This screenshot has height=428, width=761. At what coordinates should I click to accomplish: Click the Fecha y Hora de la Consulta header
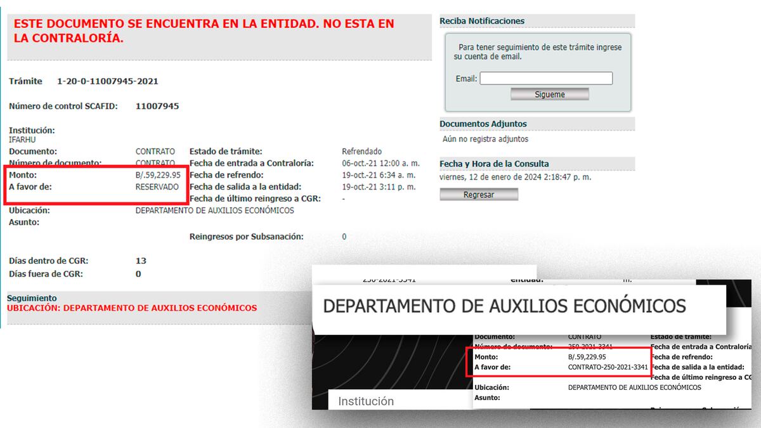click(x=494, y=164)
